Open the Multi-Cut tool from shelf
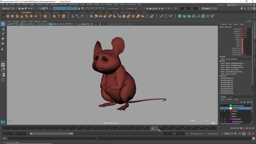Viewport: 256px width, 144px height. coord(161,16)
